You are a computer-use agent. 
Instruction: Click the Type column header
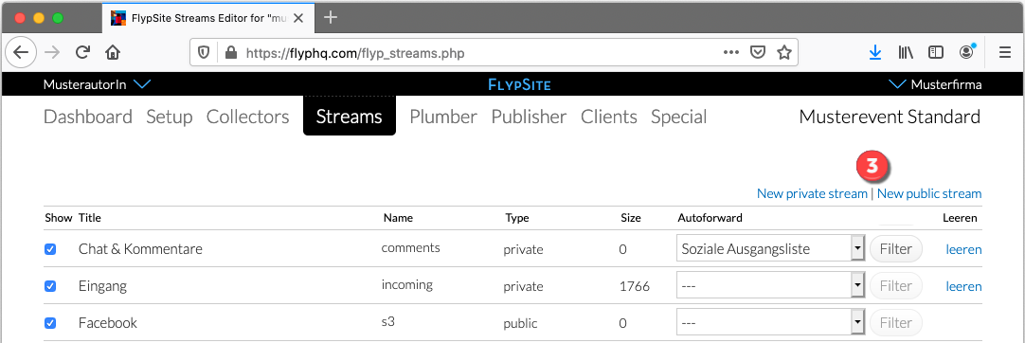coord(517,218)
